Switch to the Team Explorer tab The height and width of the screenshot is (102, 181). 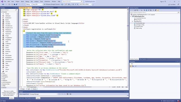click(143, 59)
